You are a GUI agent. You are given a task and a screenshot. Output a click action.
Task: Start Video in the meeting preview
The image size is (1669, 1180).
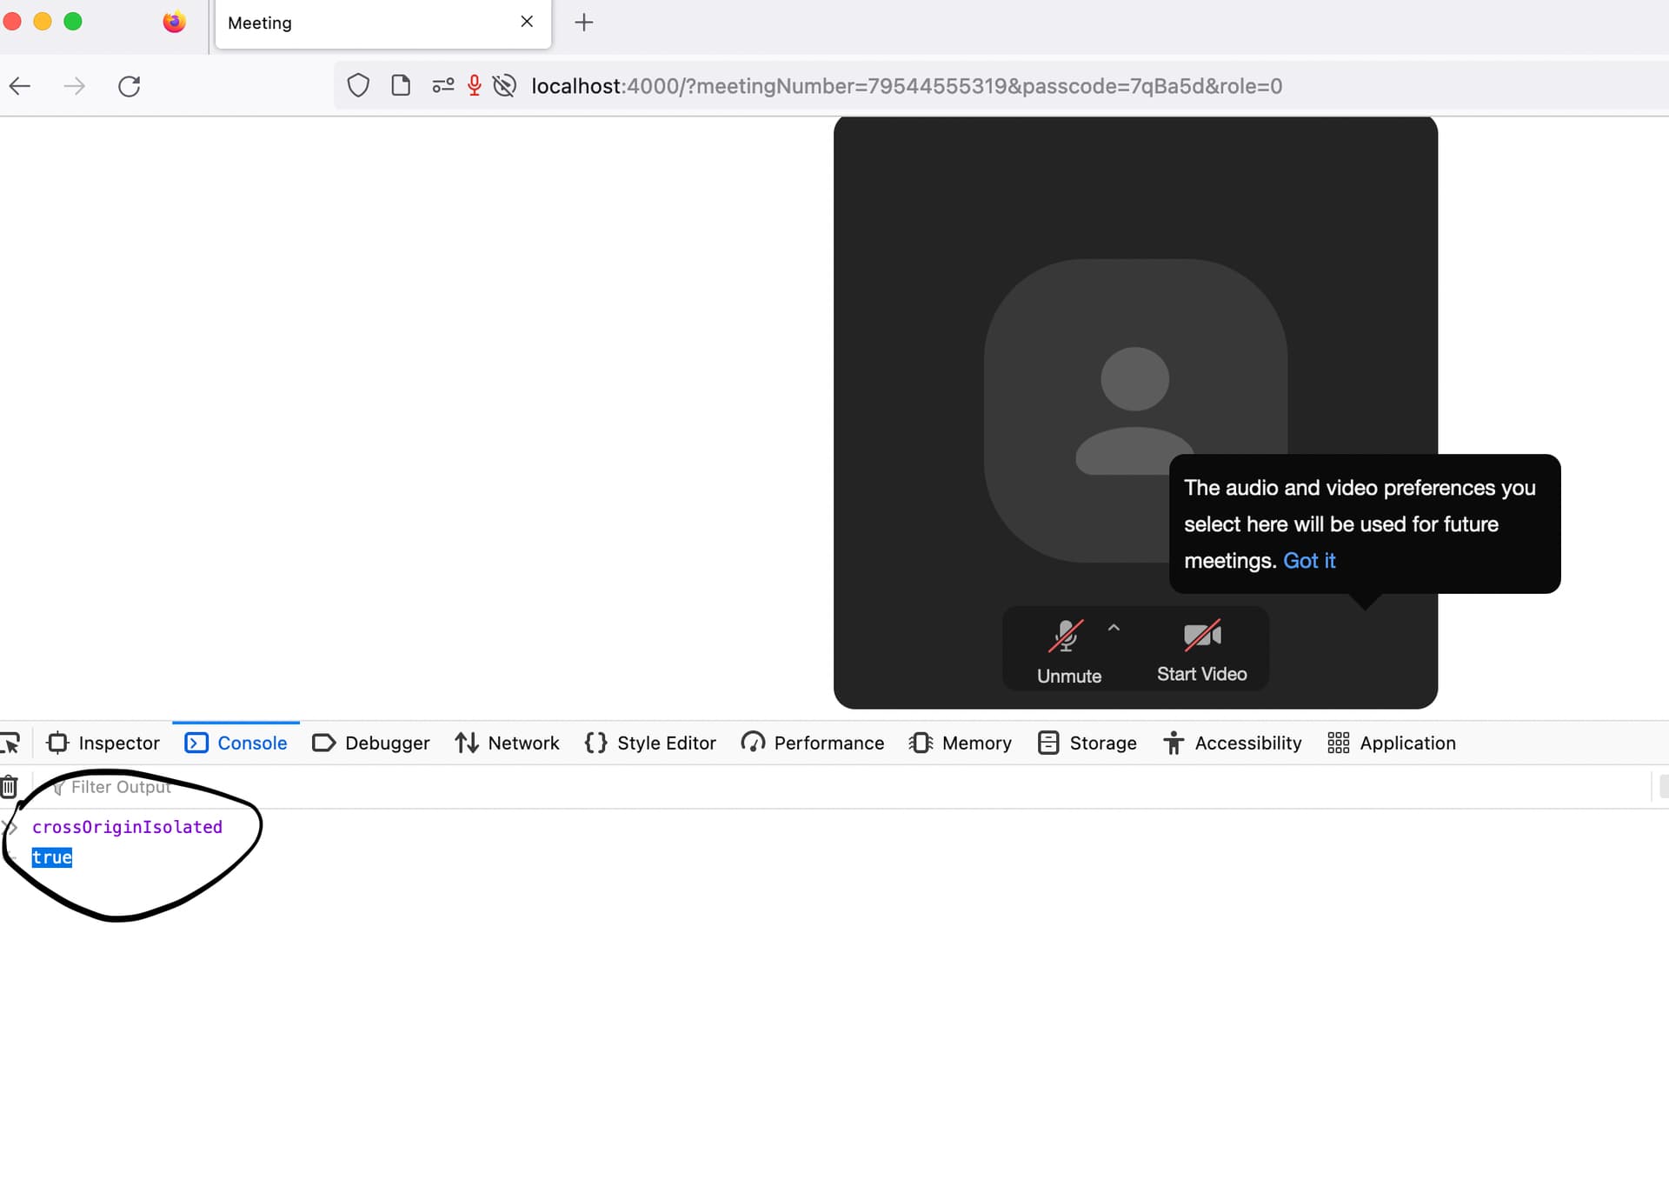click(x=1201, y=651)
